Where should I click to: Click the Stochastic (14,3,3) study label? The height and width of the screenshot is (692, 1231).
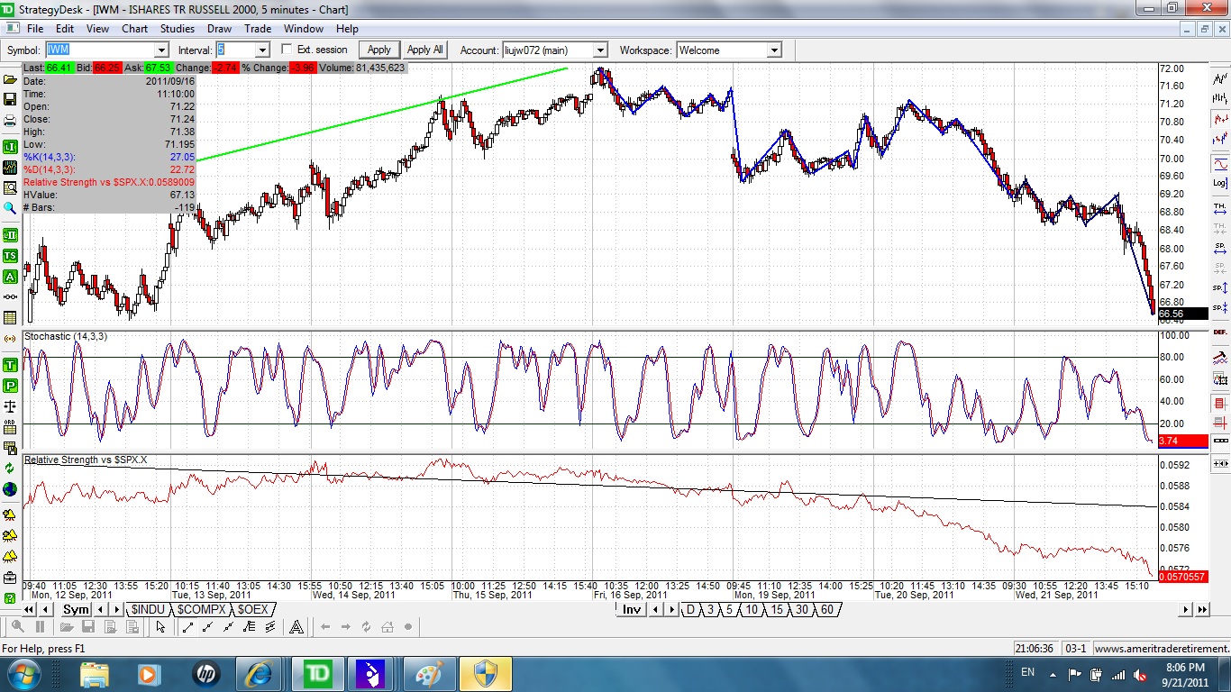point(65,336)
